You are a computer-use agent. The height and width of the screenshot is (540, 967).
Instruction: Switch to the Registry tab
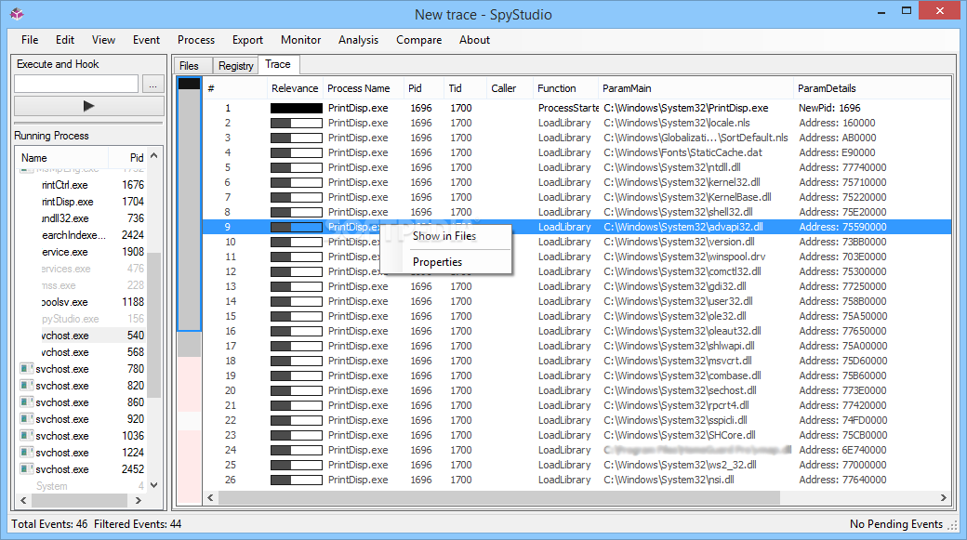235,65
